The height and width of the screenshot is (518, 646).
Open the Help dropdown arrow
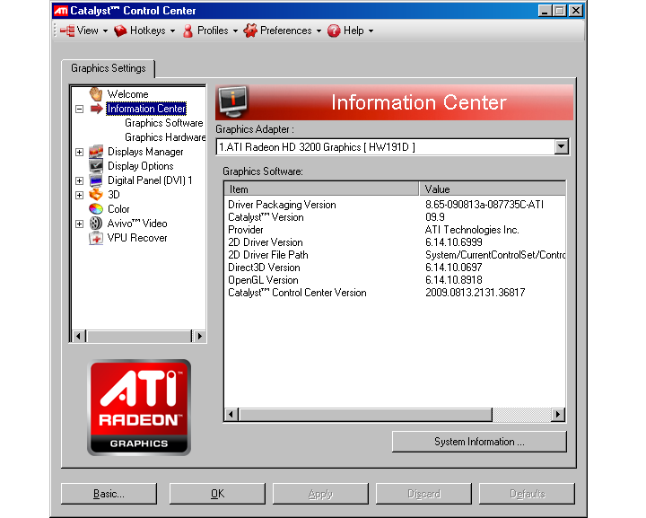pyautogui.click(x=371, y=31)
